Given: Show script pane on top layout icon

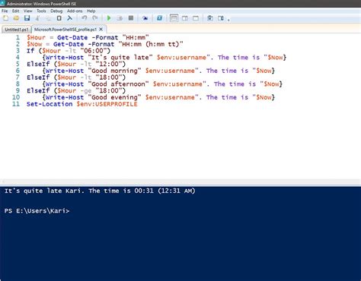Looking at the screenshot, I should [174, 18].
